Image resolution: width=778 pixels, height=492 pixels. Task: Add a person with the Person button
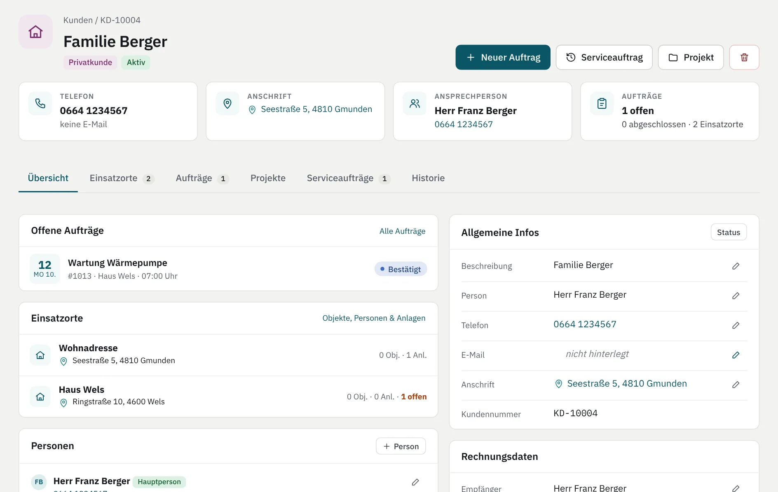[x=401, y=446]
